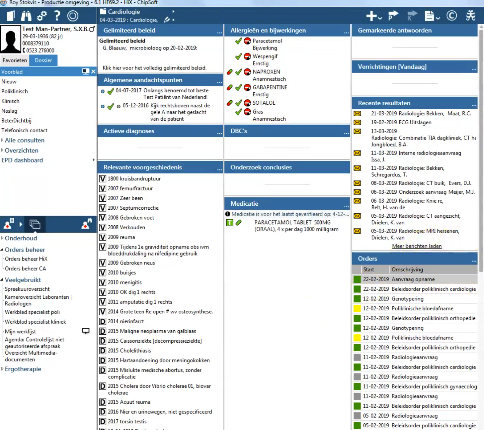Click the flag K icon in top toolbar
This screenshot has width=484, height=430.
click(x=412, y=16)
